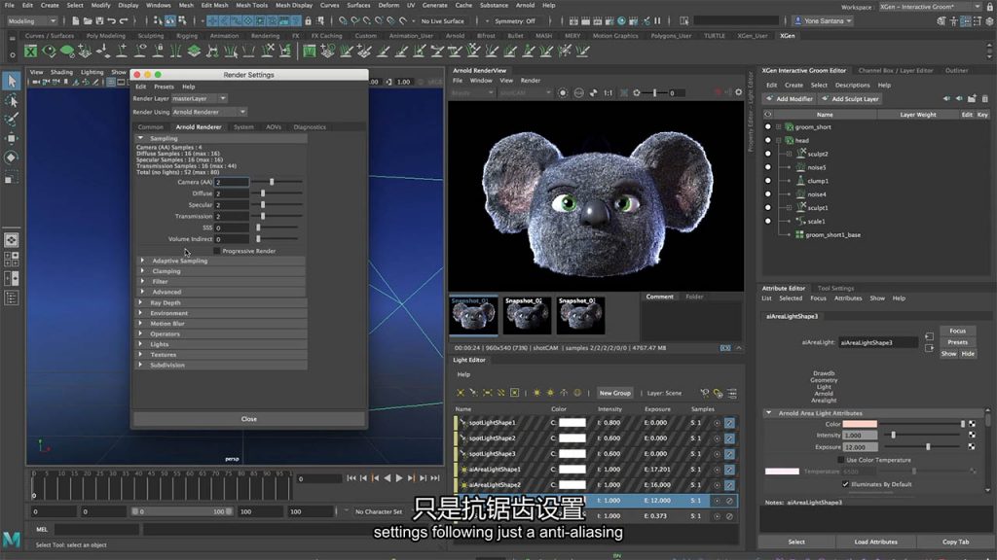Image resolution: width=997 pixels, height=560 pixels.
Task: Click New Group in the Light Editor
Action: point(615,393)
